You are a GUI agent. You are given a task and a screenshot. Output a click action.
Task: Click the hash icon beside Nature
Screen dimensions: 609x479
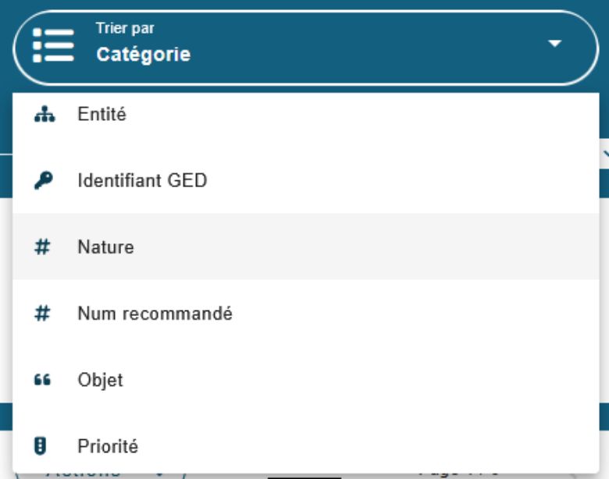[44, 247]
